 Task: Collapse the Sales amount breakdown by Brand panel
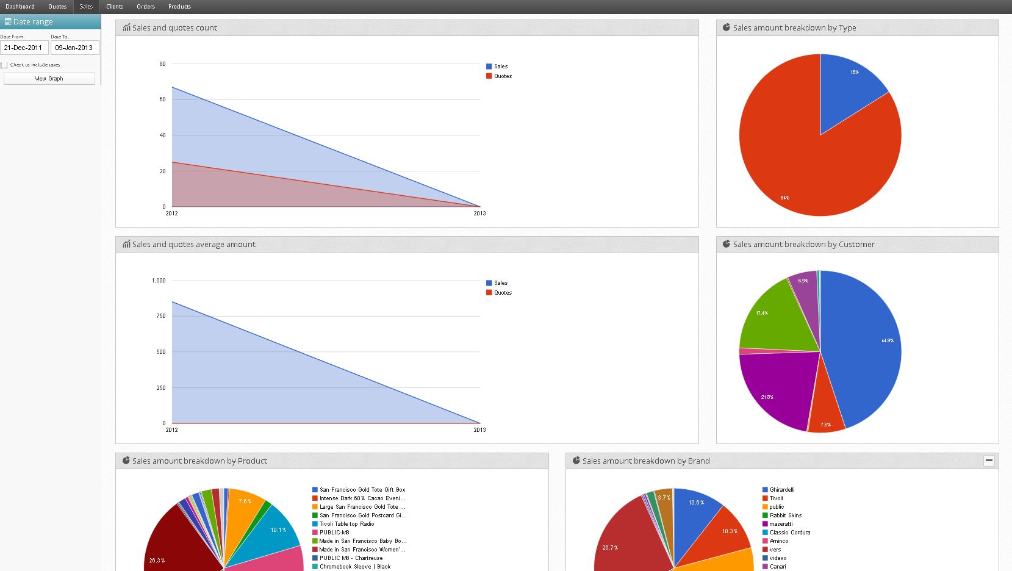(989, 461)
